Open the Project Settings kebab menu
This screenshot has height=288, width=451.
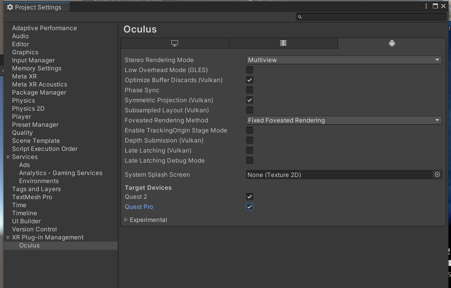426,6
